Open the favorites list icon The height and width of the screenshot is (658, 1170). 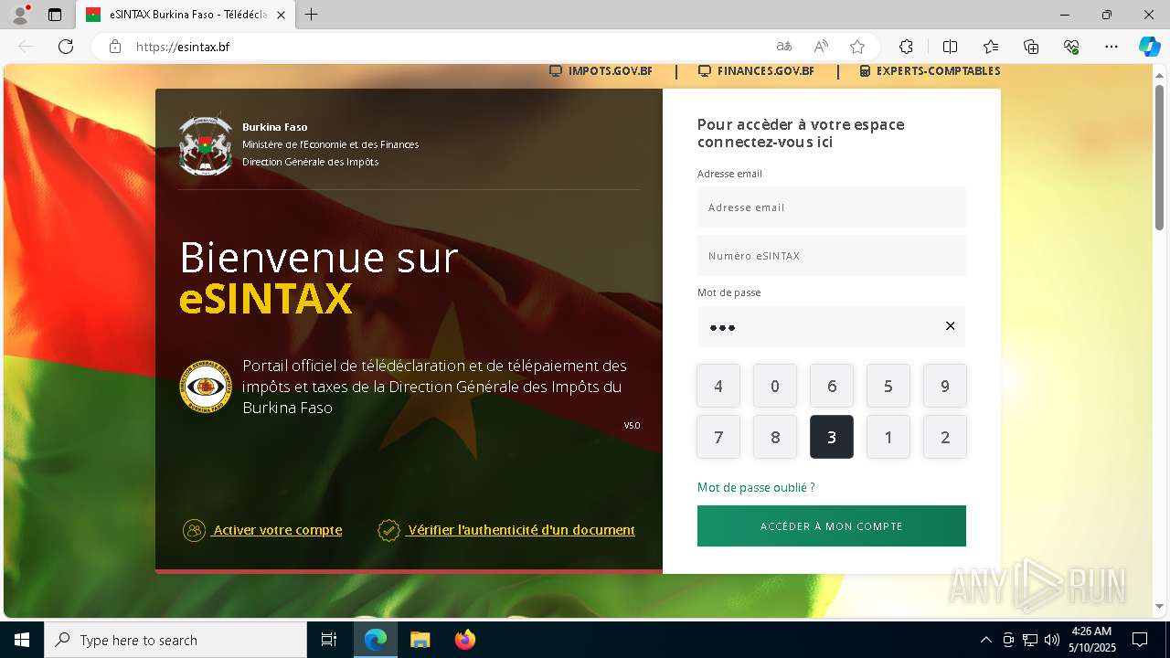(991, 47)
